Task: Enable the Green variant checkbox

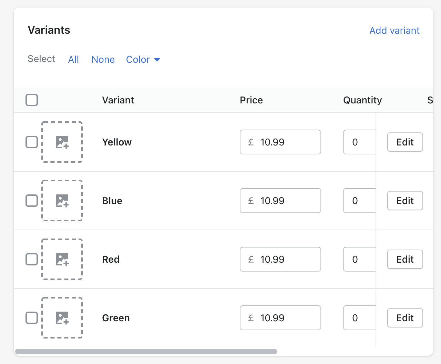Action: [x=31, y=318]
